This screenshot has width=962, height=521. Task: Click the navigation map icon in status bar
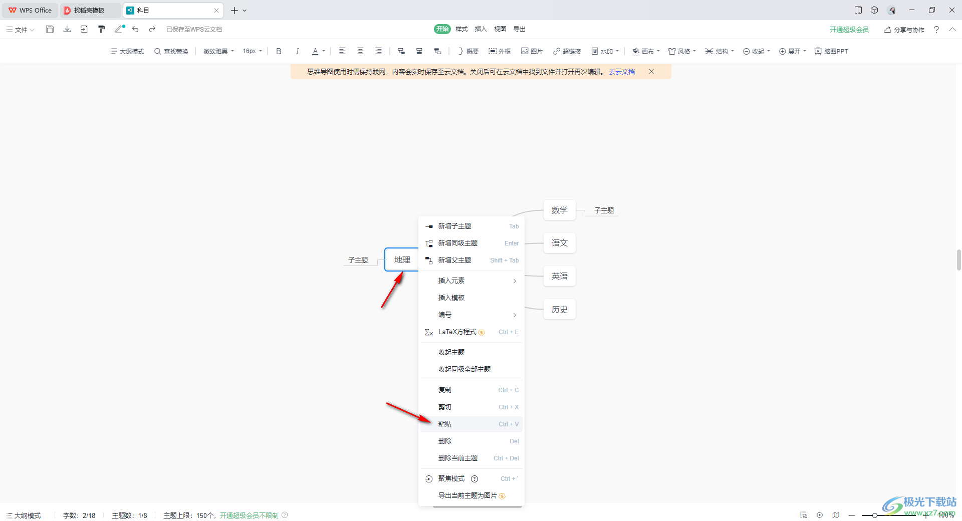836,515
